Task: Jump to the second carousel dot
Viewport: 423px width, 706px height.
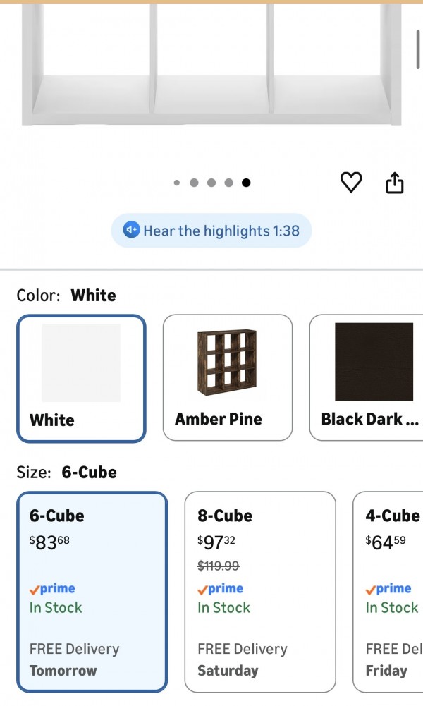Action: pos(194,183)
